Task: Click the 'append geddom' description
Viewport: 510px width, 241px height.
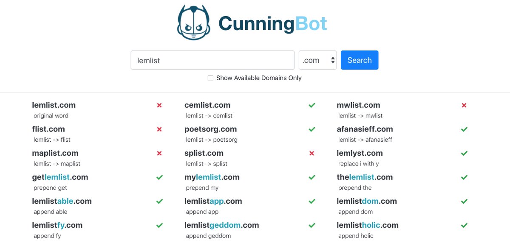Action: click(x=208, y=236)
